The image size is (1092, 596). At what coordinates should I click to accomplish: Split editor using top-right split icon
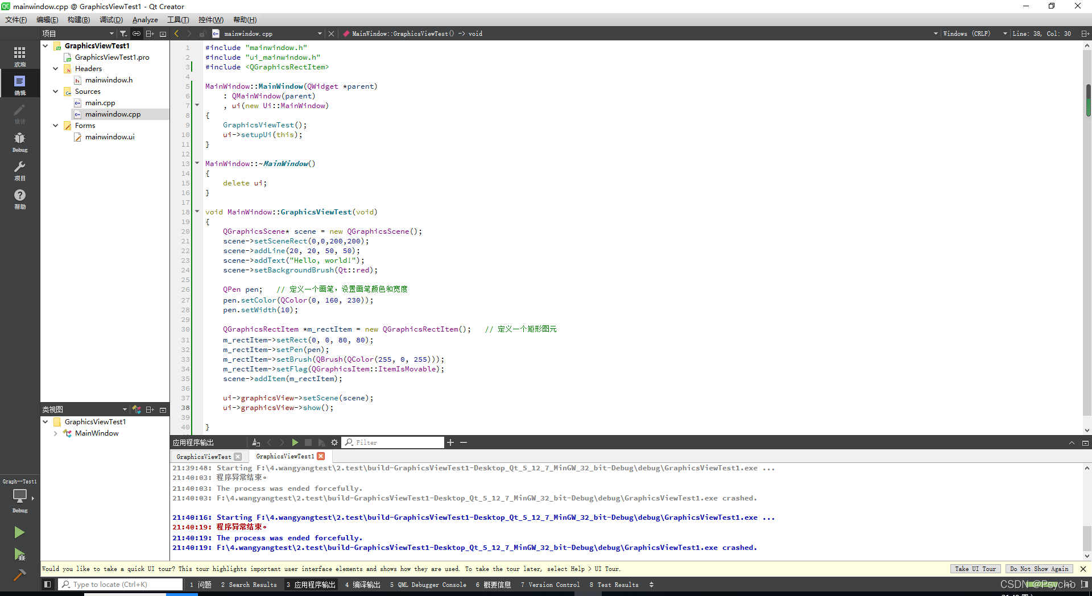point(1085,34)
